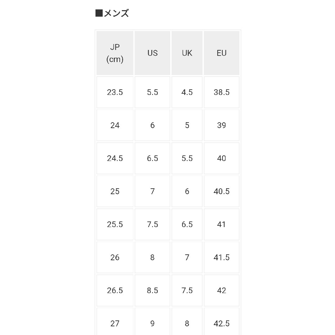Click the EU column header
The image size is (335, 335).
221,53
